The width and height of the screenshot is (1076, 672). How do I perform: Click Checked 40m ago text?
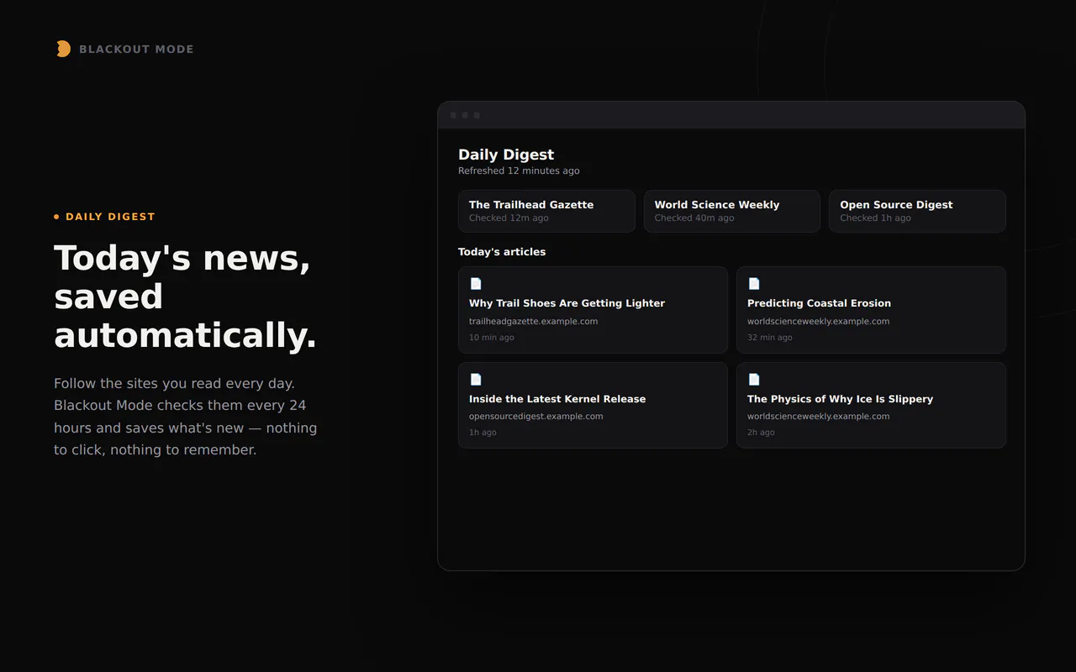694,218
